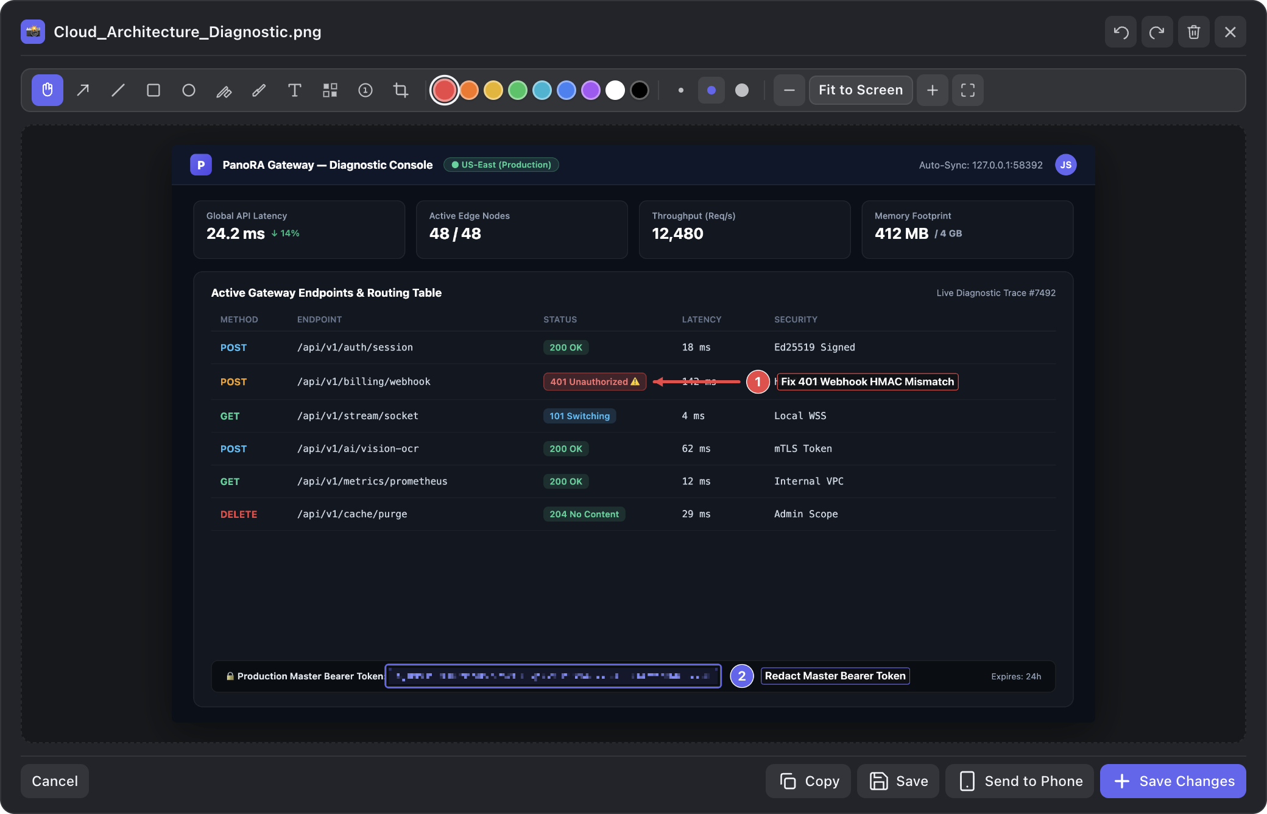1267x814 pixels.
Task: Pick the orange color swatch
Action: point(469,90)
